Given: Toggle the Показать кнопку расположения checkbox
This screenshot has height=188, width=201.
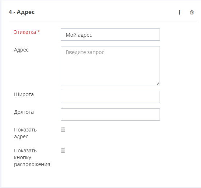Looking at the screenshot, I should click(63, 151).
